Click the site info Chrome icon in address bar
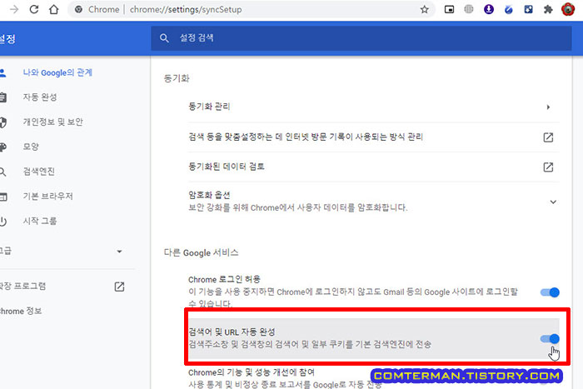Viewport: 583px width, 389px height. click(x=78, y=9)
